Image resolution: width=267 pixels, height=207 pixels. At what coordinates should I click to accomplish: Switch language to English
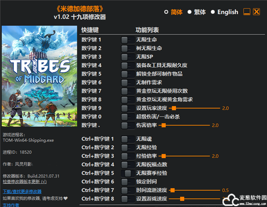(x=213, y=12)
